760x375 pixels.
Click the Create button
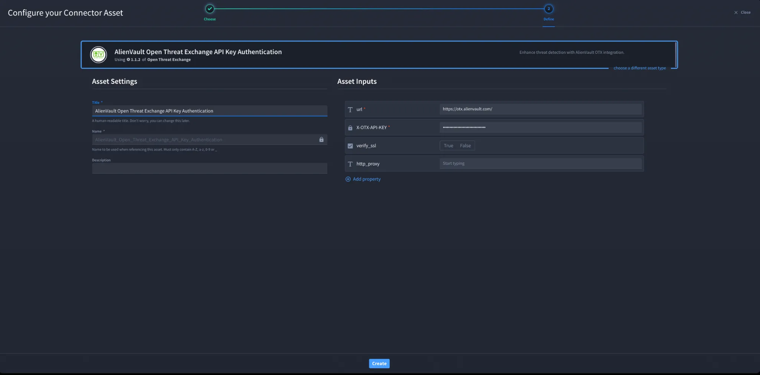tap(379, 364)
